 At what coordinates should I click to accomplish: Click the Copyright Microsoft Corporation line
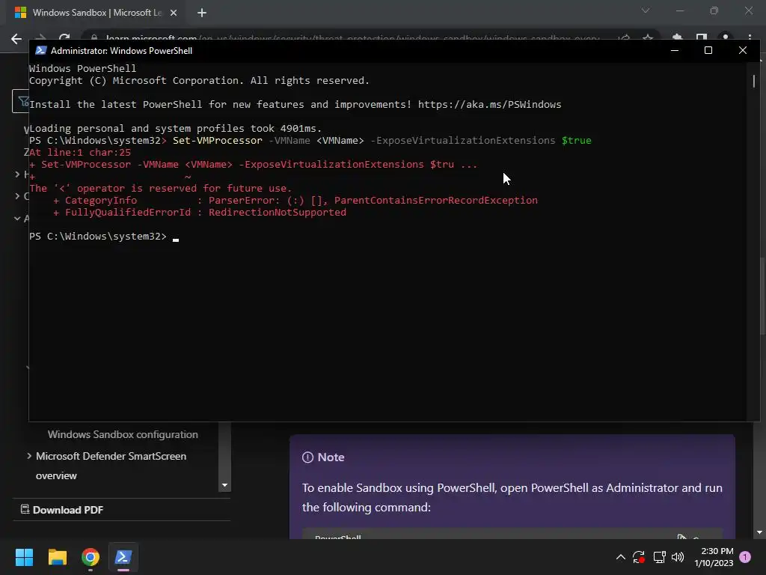tap(199, 80)
